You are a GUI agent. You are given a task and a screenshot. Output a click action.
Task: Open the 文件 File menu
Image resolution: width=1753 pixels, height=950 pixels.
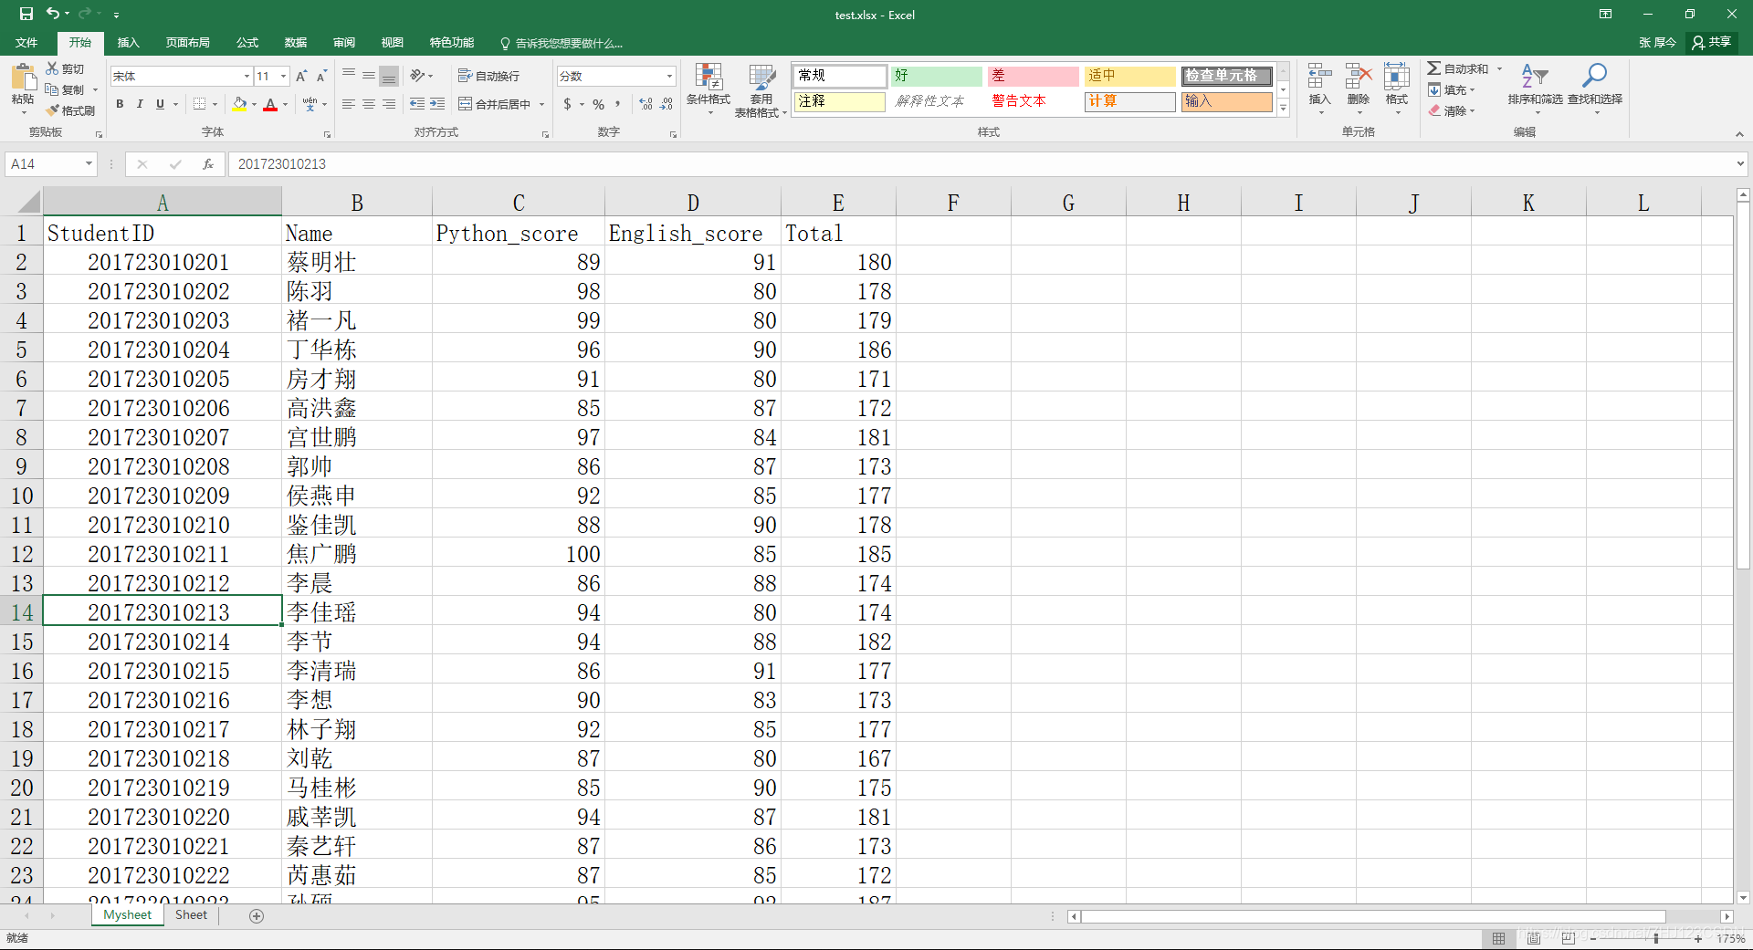tap(26, 43)
